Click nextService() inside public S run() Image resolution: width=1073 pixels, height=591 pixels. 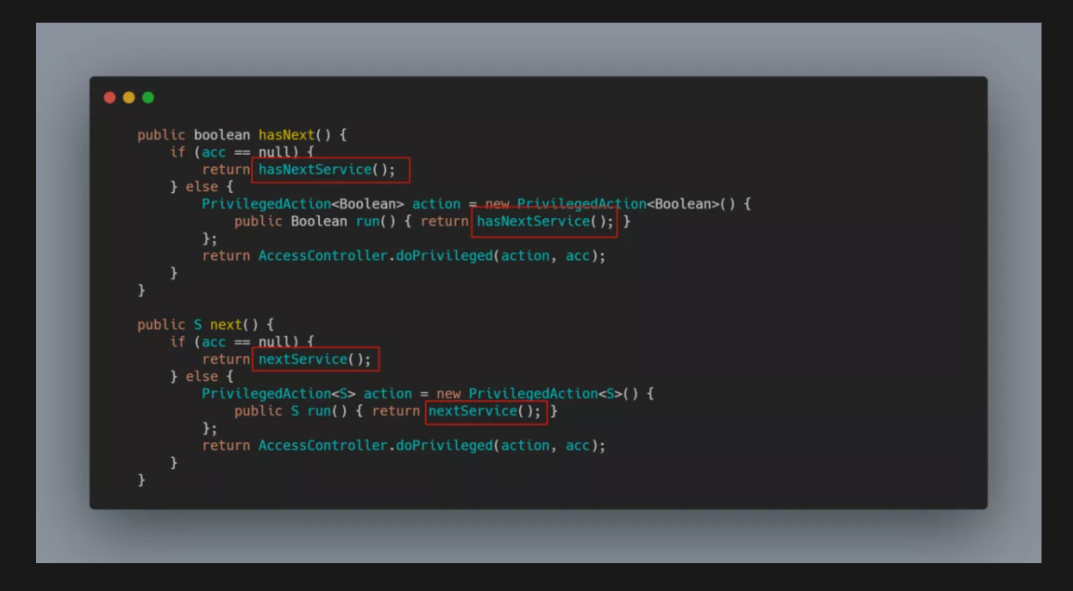pyautogui.click(x=485, y=411)
